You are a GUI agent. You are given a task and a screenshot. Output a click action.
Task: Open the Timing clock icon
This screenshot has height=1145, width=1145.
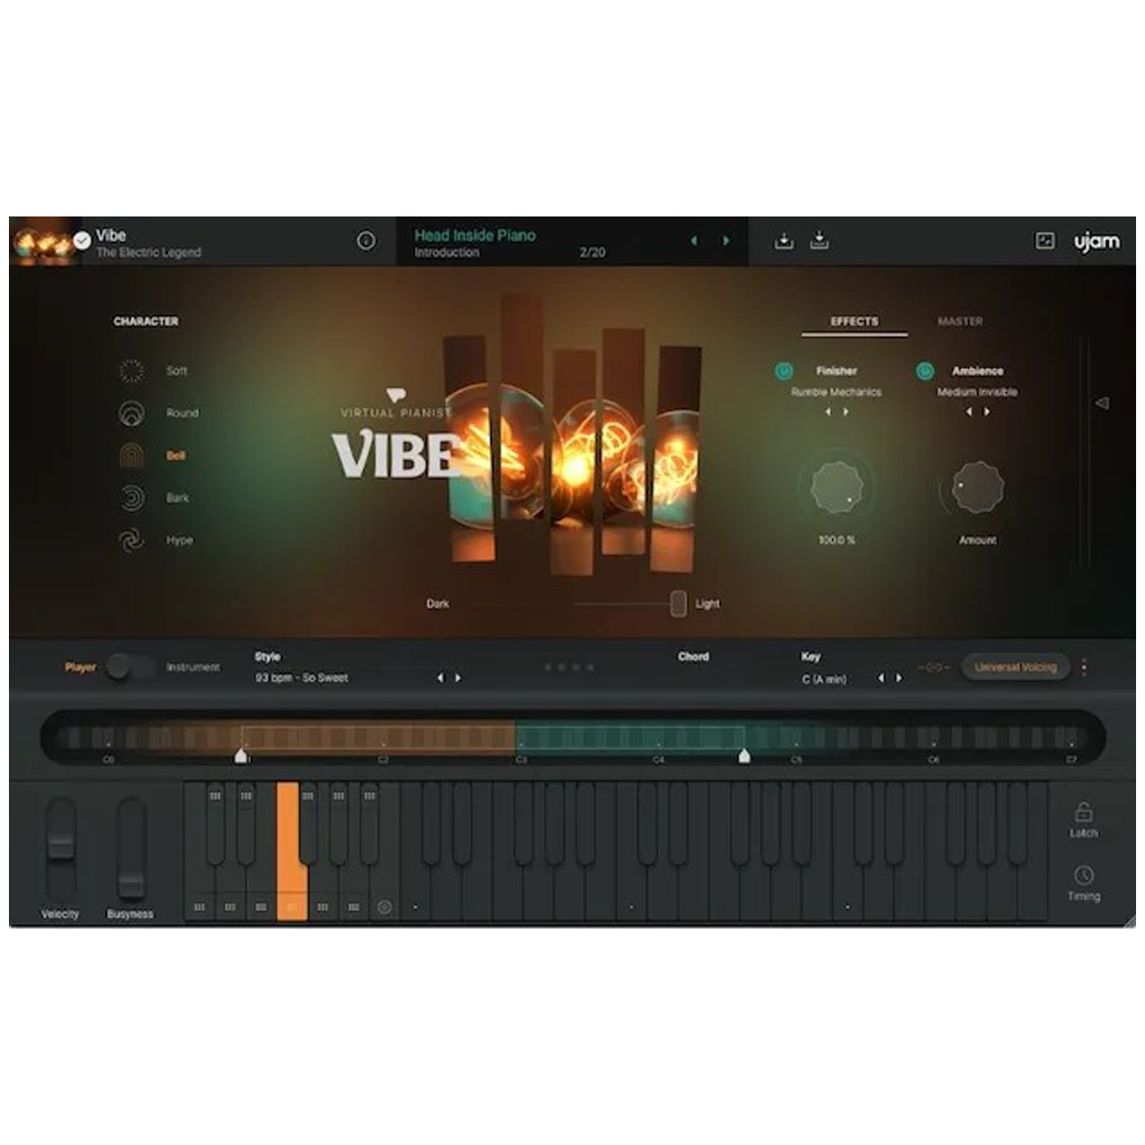(1083, 875)
